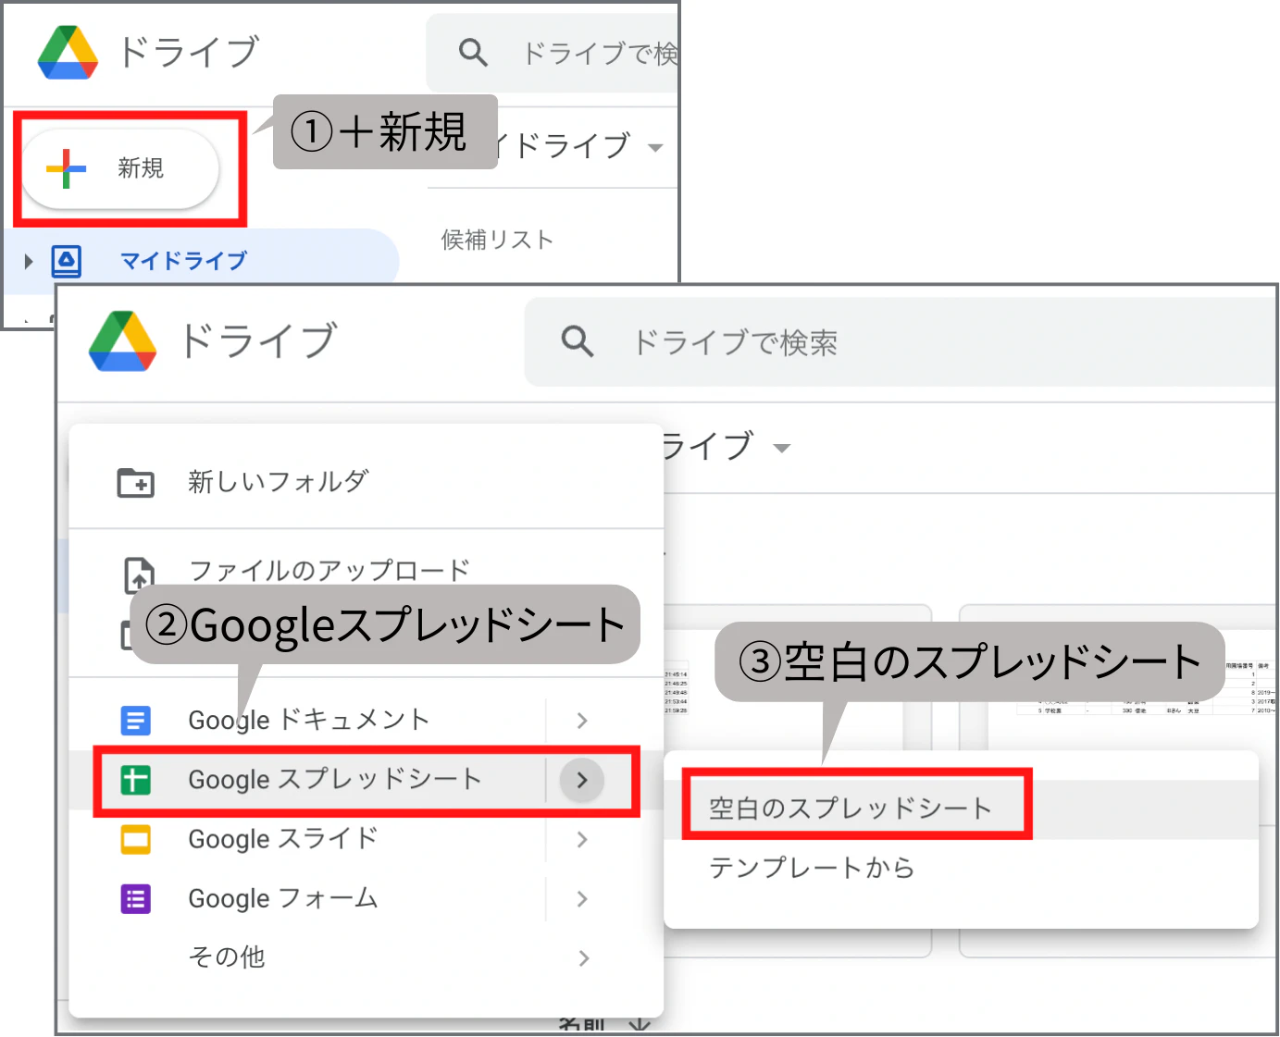Open the ドライブ heading dropdown in upper screenshot
The height and width of the screenshot is (1037, 1280).
[655, 148]
